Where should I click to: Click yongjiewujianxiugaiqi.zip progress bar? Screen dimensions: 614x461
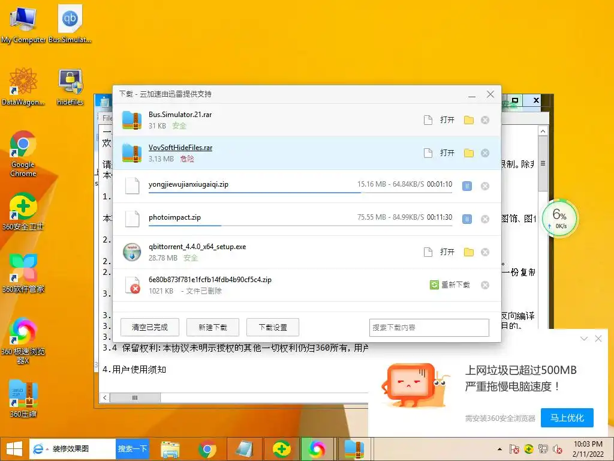[300, 193]
